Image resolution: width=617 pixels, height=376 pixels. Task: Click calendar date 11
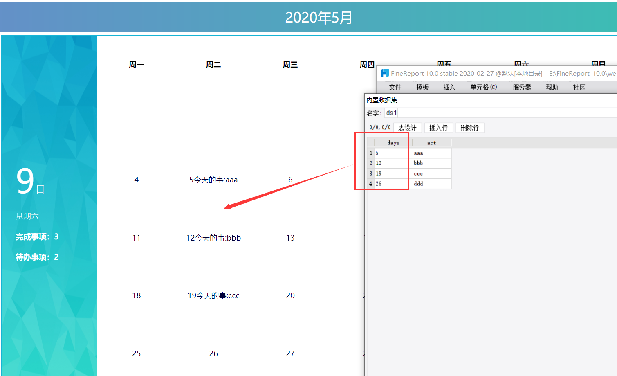click(136, 238)
